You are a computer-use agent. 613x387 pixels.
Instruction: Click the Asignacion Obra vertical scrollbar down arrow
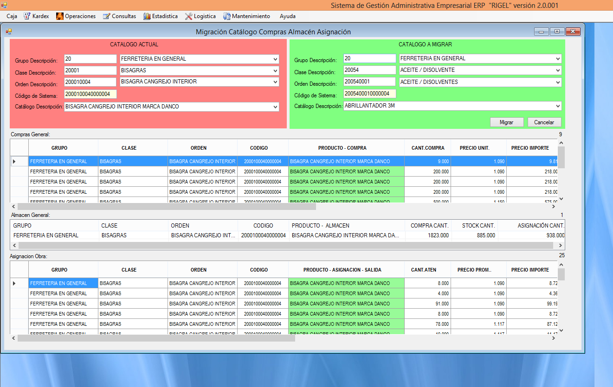(x=561, y=330)
